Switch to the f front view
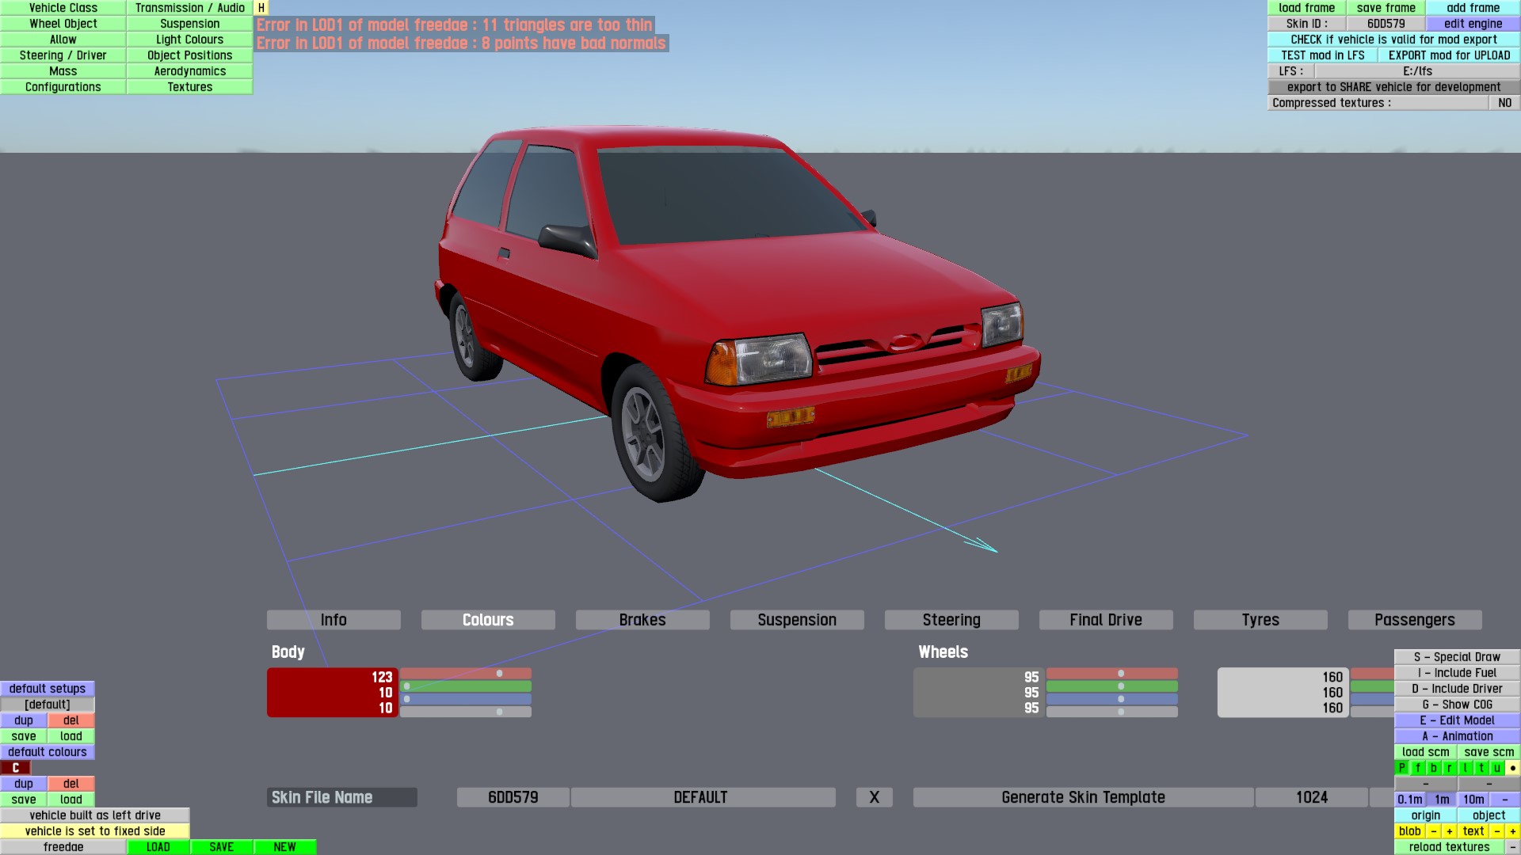Screen dimensions: 1521x855 pyautogui.click(x=1418, y=768)
